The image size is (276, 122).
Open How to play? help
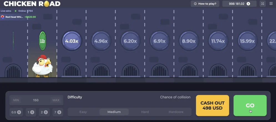(x=205, y=4)
